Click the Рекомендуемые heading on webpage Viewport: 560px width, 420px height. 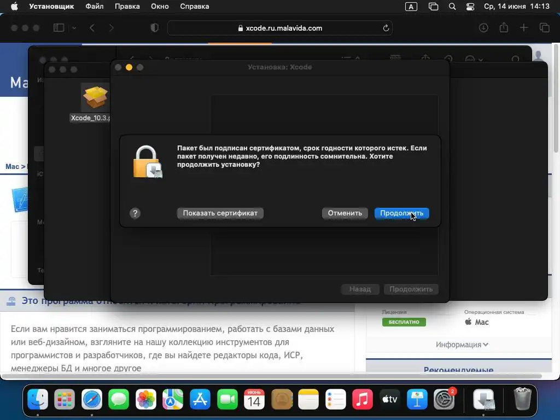click(x=459, y=369)
